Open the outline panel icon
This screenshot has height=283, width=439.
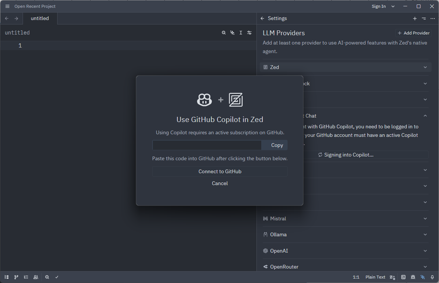26,277
